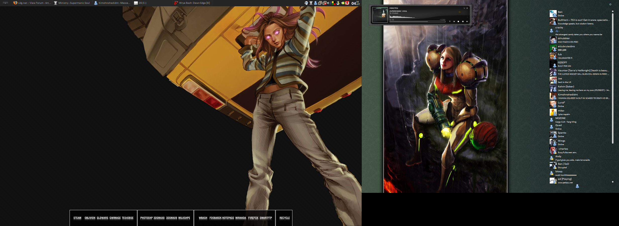Image resolution: width=619 pixels, height=226 pixels.
Task: Click mike- rubber duck avatar
Action: [553, 112]
